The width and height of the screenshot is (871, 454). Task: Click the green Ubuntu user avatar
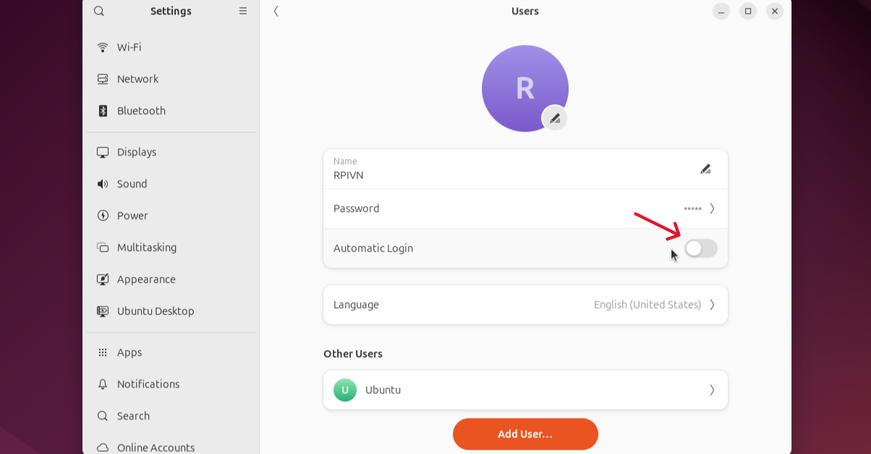tap(345, 390)
